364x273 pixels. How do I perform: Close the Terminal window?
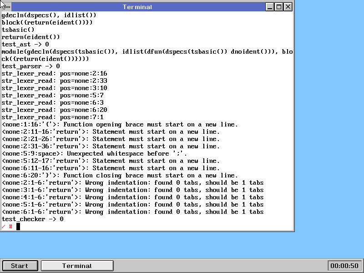click(288, 7)
